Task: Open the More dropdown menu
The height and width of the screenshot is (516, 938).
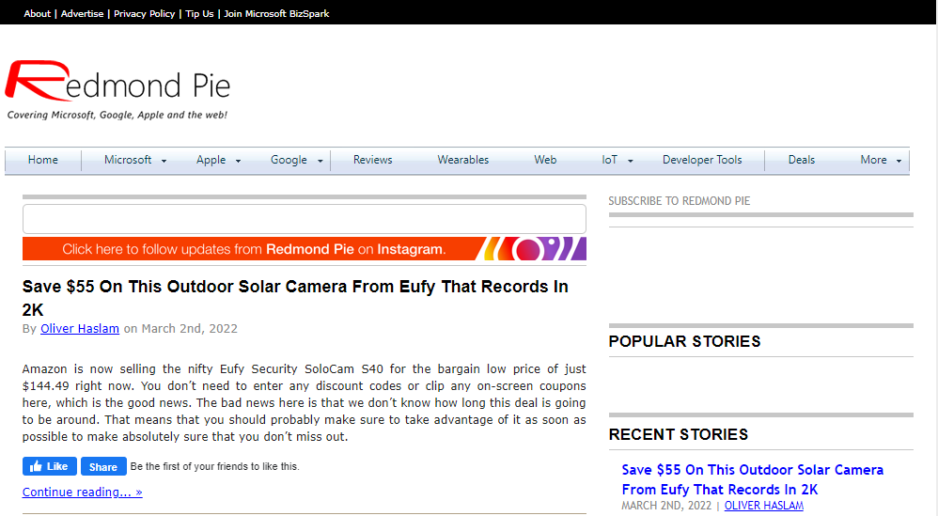Action: tap(881, 161)
